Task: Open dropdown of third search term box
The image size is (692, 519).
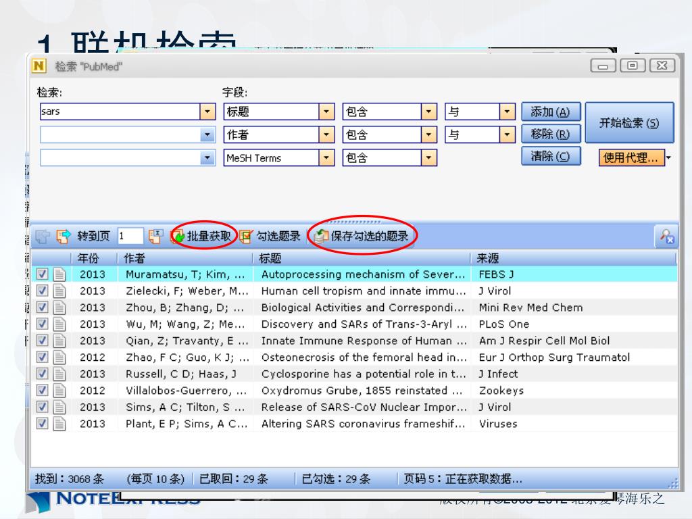Action: [x=207, y=157]
